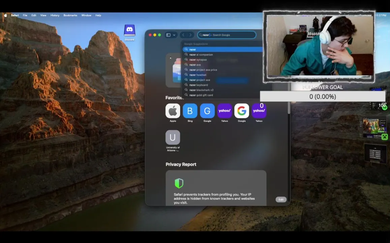This screenshot has width=390, height=243.
Task: Open the Bing favorite icon
Action: [190, 111]
